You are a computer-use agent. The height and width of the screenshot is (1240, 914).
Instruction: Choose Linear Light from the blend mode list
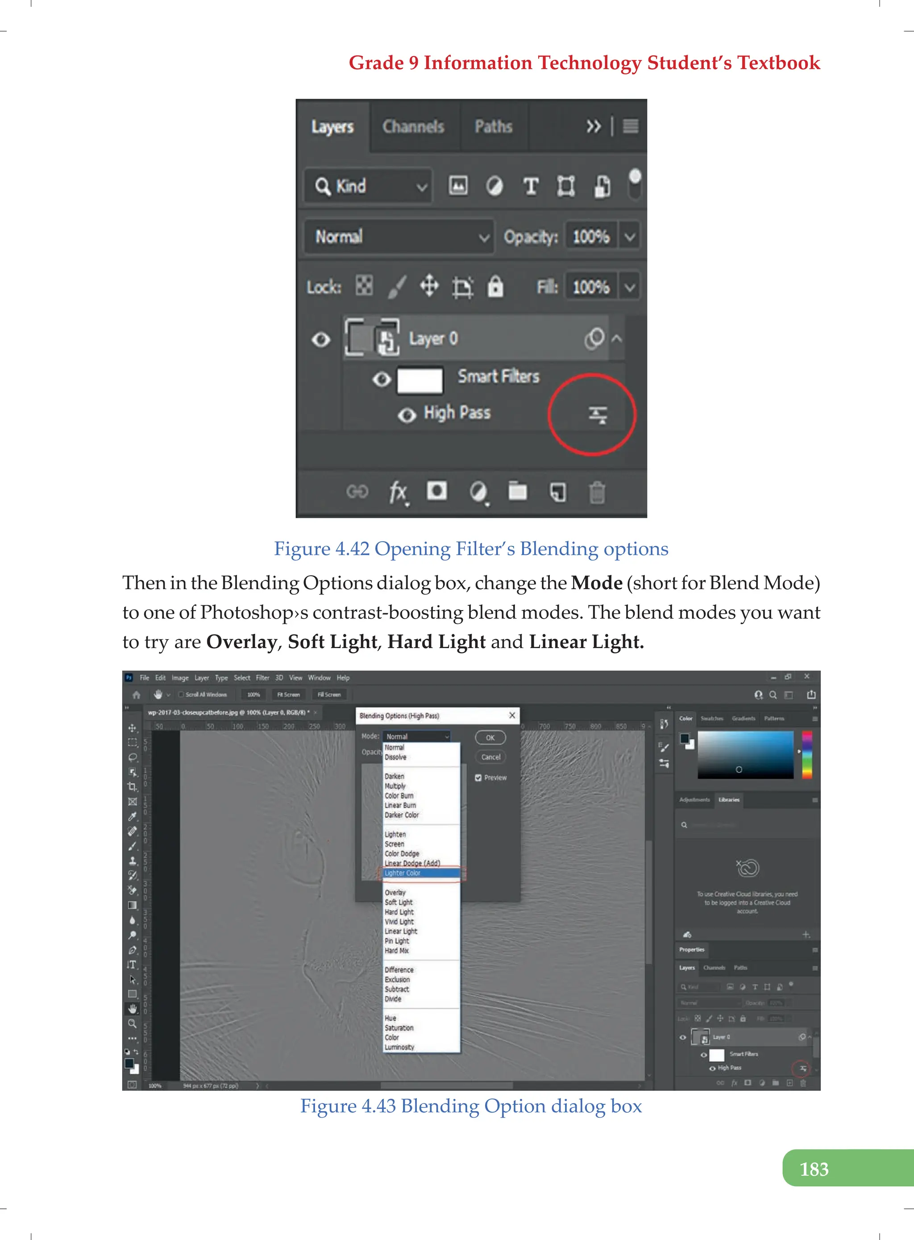[x=422, y=931]
